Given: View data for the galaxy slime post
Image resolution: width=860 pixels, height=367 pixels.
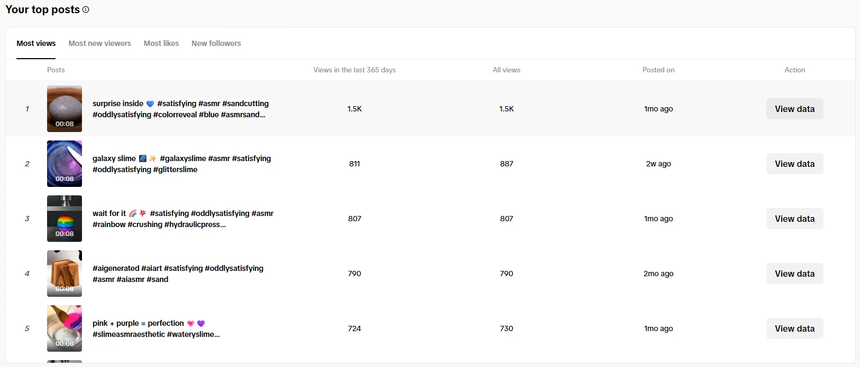Looking at the screenshot, I should [794, 164].
